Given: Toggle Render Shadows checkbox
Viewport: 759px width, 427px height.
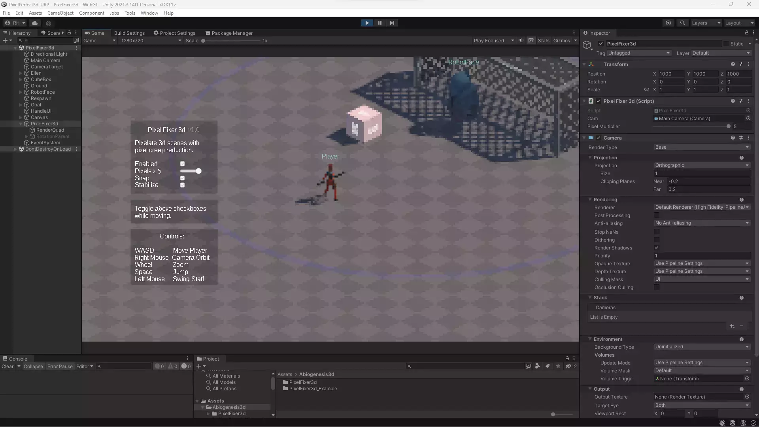Looking at the screenshot, I should point(657,248).
